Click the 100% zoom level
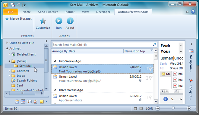Image resolution: width=199 pixels, height=115 pixels. tap(150, 109)
